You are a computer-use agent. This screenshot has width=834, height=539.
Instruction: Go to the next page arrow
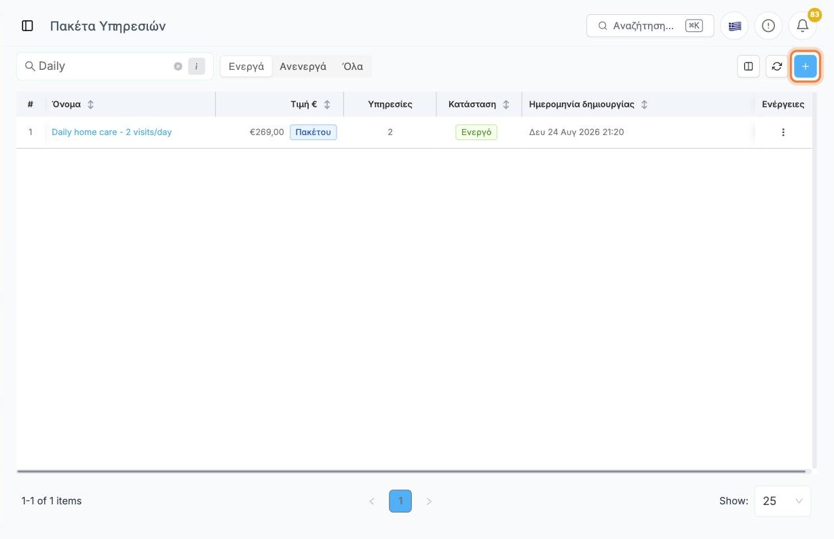point(429,502)
